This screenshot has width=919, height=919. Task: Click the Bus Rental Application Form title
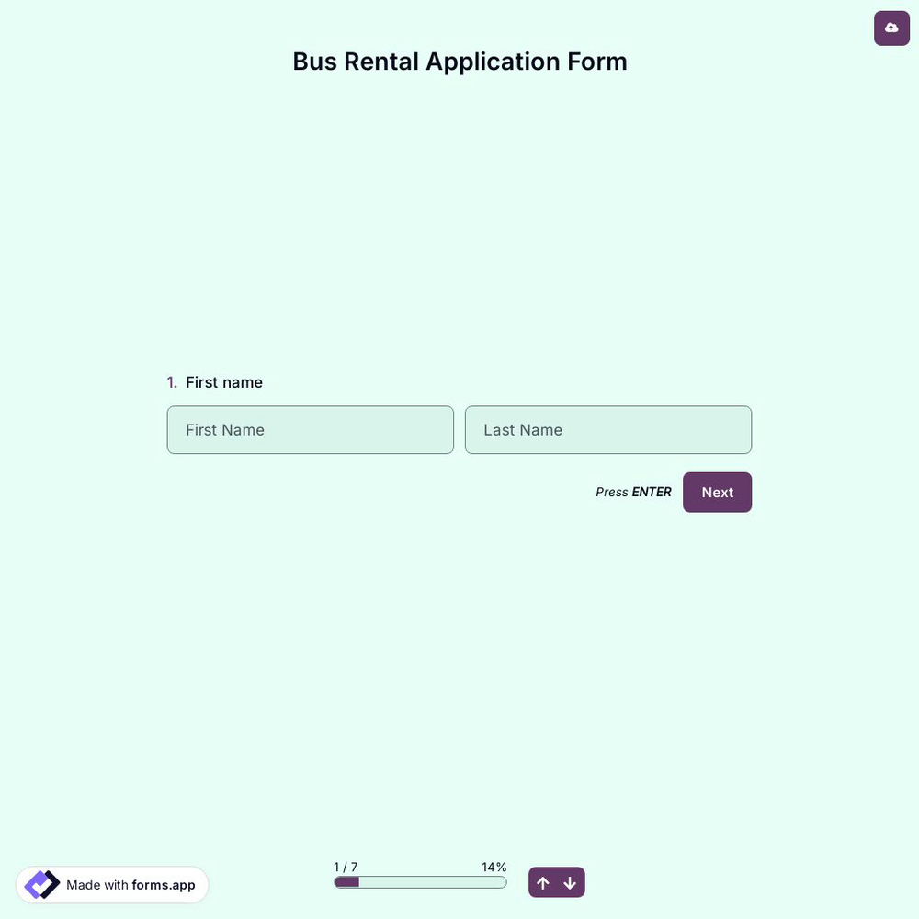click(459, 59)
